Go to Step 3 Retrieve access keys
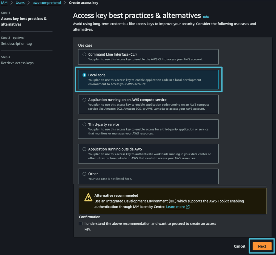The image size is (276, 255). point(17,63)
